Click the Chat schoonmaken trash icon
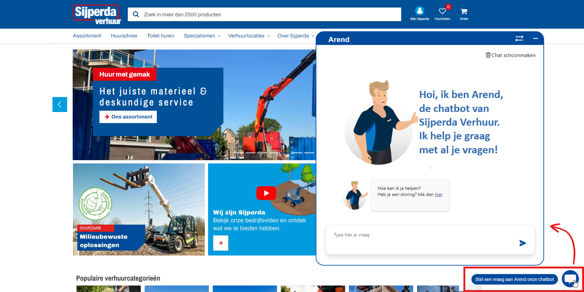The height and width of the screenshot is (292, 584). [x=488, y=55]
